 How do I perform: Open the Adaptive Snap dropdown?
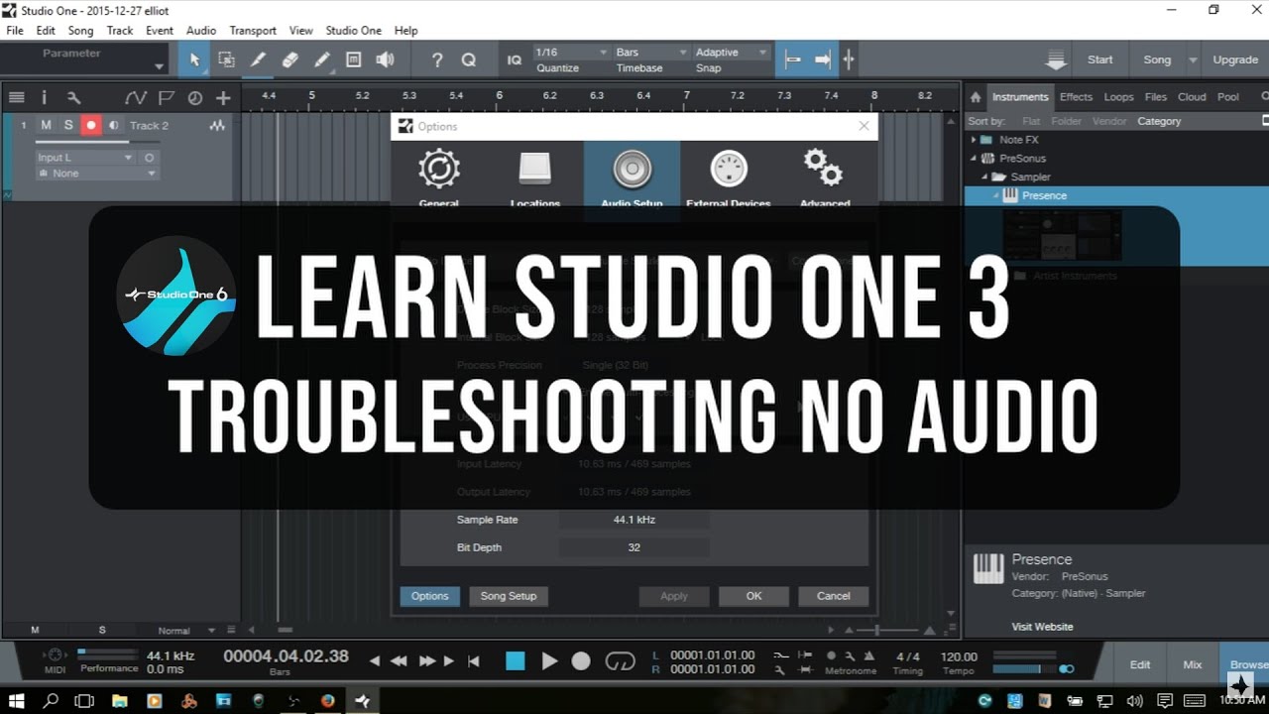coord(731,52)
